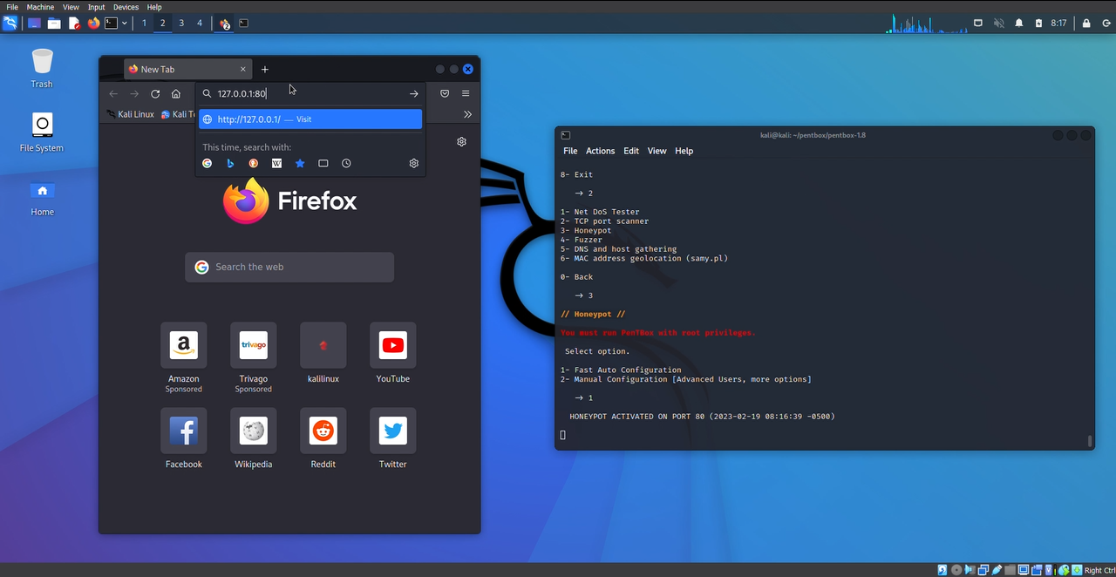Search with the Google engine icon

click(x=207, y=163)
